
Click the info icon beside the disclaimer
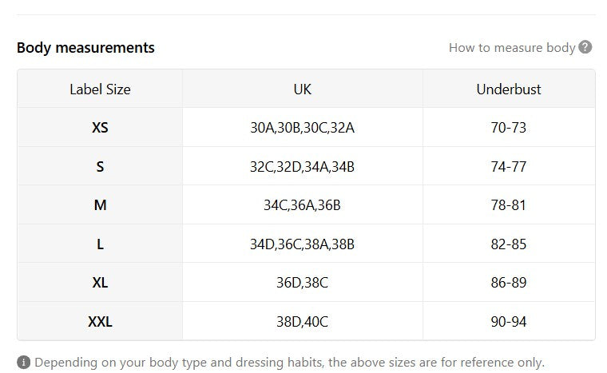pos(24,363)
